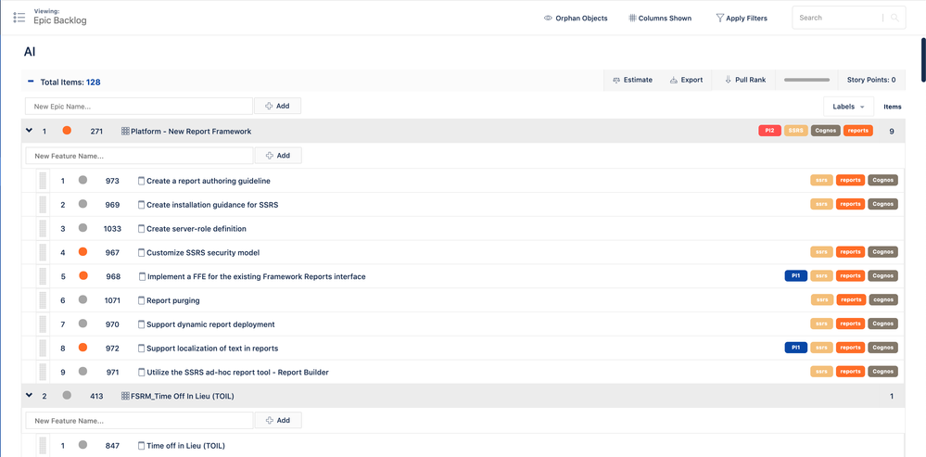Image resolution: width=926 pixels, height=457 pixels.
Task: Collapse the Platform - New Report Framework epic
Action: click(29, 131)
